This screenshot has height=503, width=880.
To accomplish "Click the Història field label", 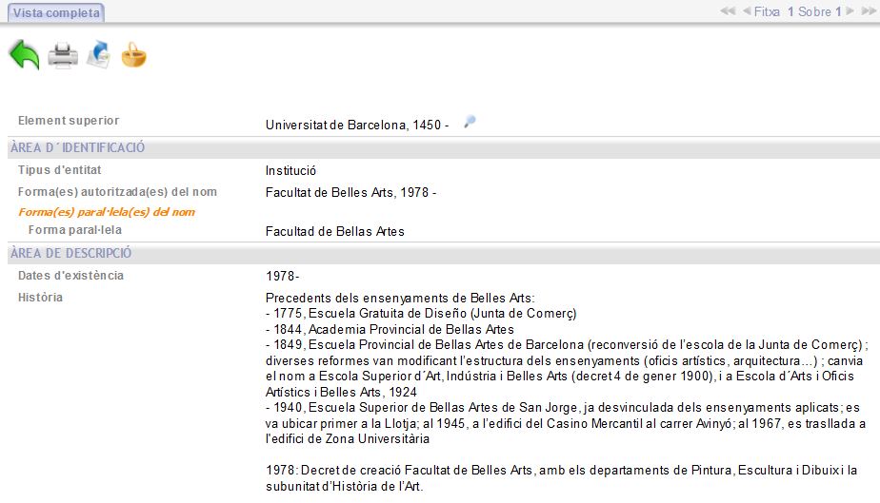I will coord(40,298).
